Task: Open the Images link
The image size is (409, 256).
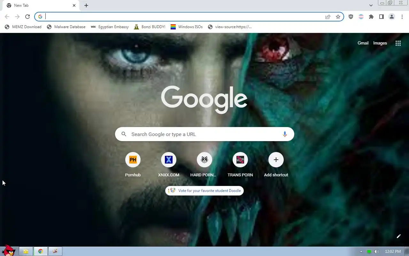Action: pos(380,43)
